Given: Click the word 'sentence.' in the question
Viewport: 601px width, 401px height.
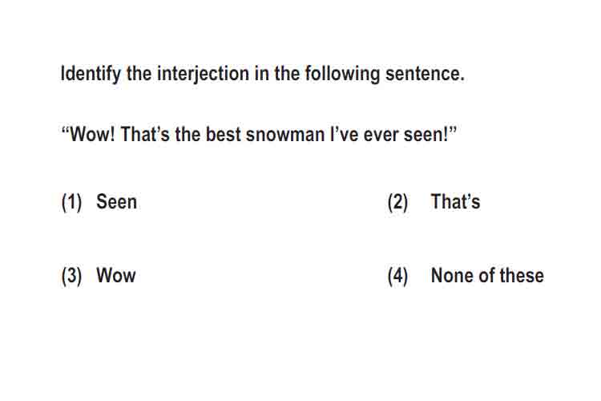Looking at the screenshot, I should [425, 74].
